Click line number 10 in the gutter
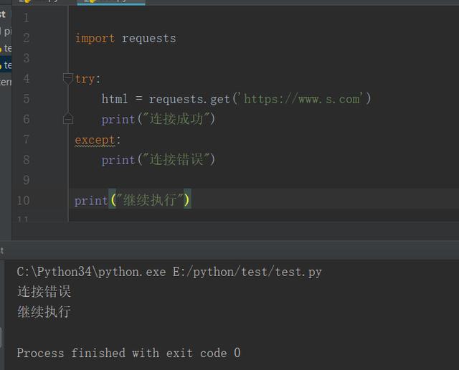This screenshot has width=459, height=370. [24, 201]
